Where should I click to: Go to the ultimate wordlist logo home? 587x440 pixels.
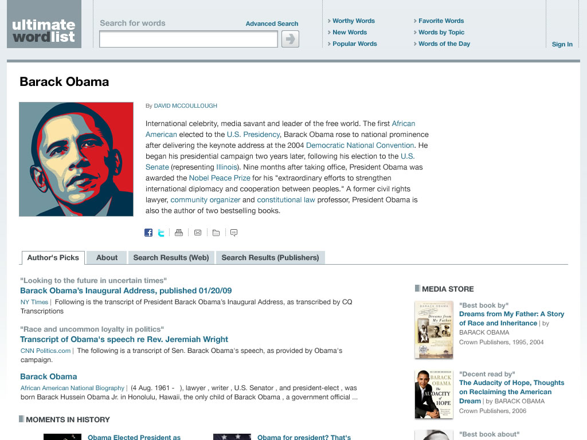pos(44,24)
